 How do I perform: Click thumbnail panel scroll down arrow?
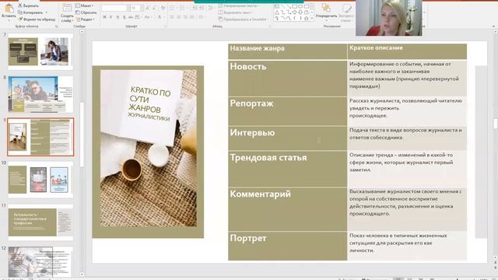tap(82, 275)
